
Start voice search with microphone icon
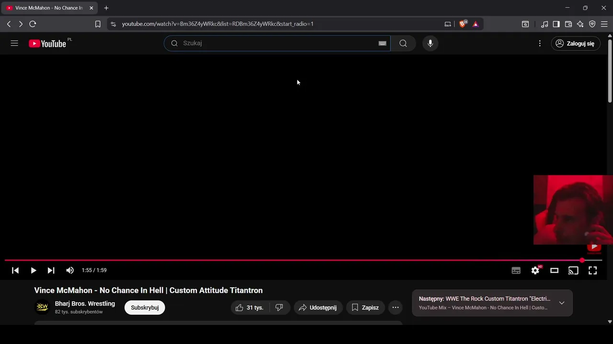click(430, 43)
